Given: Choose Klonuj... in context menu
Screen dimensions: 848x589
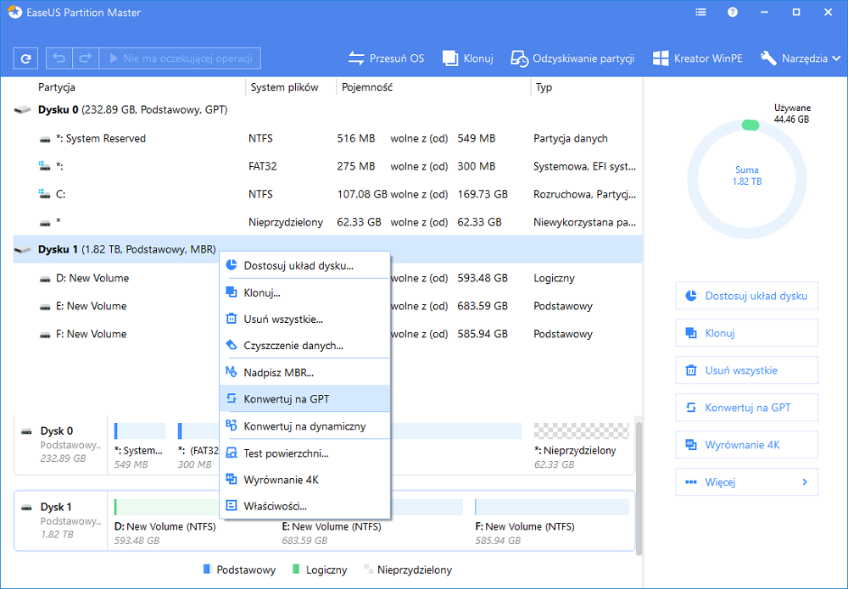Looking at the screenshot, I should pyautogui.click(x=305, y=292).
